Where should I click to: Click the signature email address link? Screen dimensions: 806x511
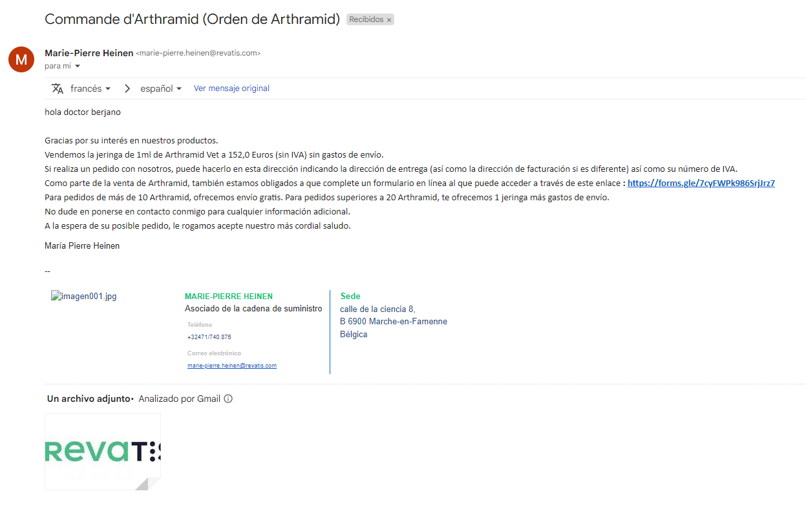231,366
